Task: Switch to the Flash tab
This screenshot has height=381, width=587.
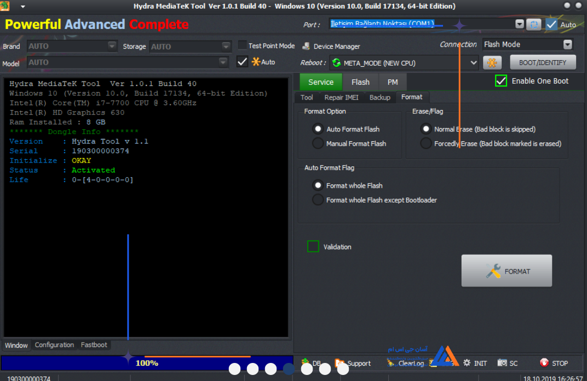Action: [360, 82]
